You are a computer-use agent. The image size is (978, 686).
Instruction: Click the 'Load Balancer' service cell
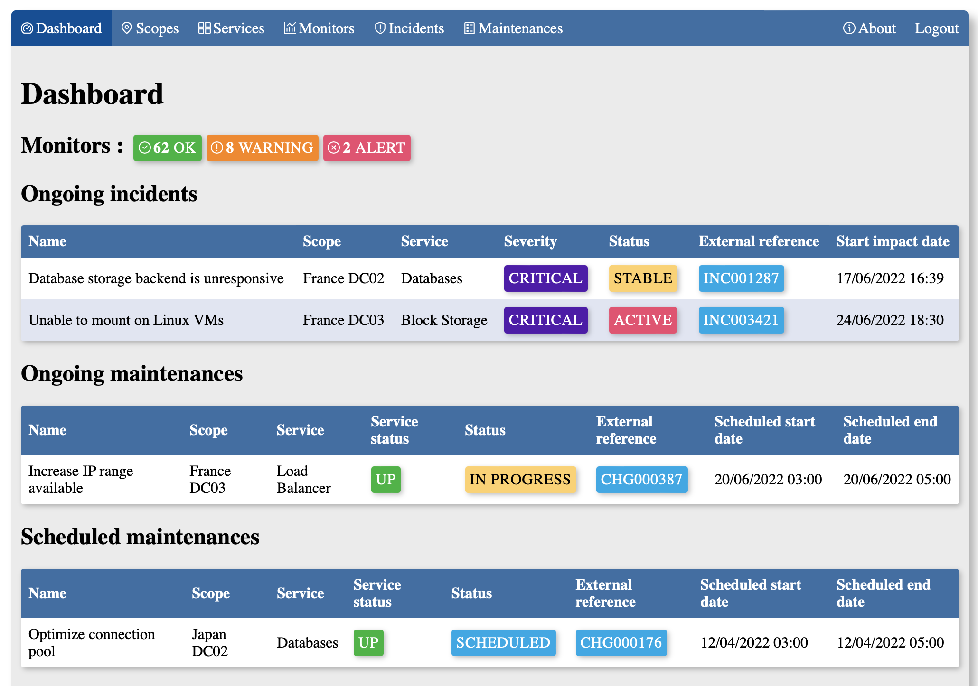click(304, 480)
